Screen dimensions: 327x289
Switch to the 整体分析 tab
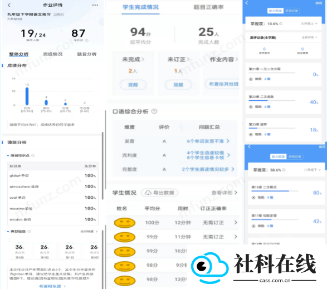click(x=19, y=54)
